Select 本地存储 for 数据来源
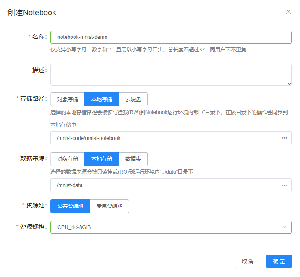Viewport: 300px width, 277px height. coord(101,159)
